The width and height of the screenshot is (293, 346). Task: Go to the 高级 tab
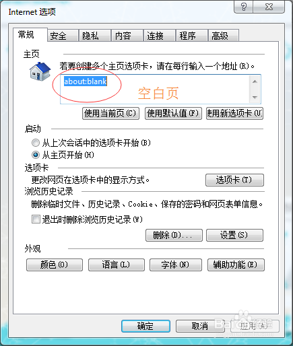pos(224,36)
